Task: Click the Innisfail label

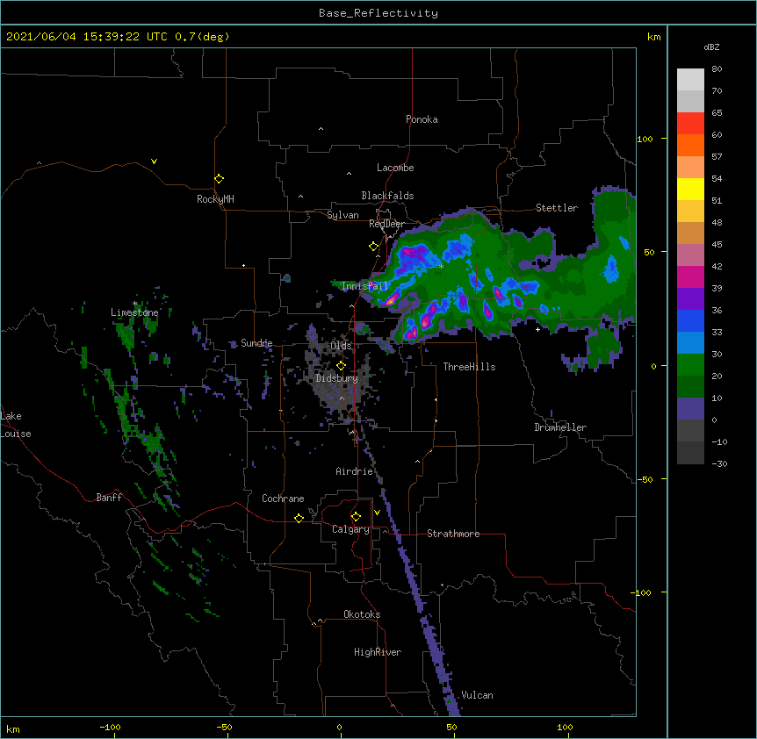Action: [x=364, y=286]
